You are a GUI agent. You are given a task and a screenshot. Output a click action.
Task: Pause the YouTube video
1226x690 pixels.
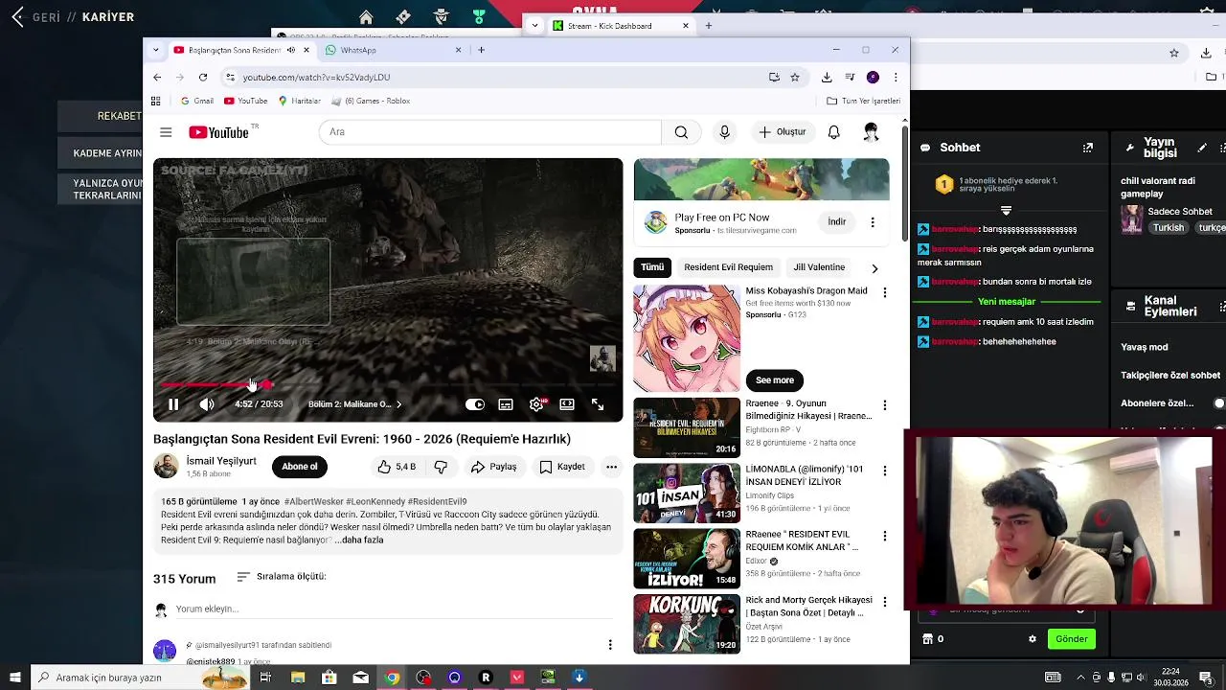click(x=173, y=404)
